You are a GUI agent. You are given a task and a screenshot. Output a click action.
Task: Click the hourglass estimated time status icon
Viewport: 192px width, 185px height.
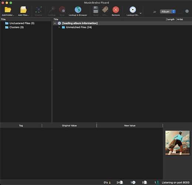pyautogui.click(x=110, y=182)
